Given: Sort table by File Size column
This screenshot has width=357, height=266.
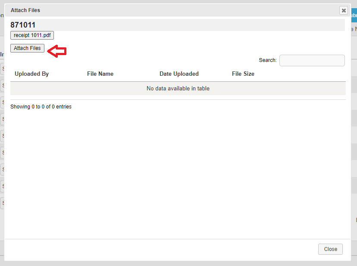Looking at the screenshot, I should (x=243, y=74).
